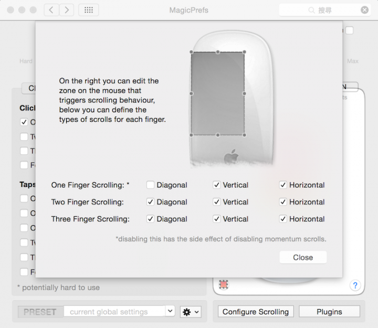
Task: Clear the search field with the X icon
Action: [x=364, y=10]
